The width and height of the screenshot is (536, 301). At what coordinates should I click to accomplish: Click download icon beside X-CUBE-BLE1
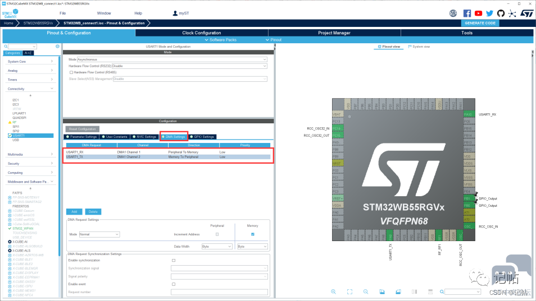point(10,260)
